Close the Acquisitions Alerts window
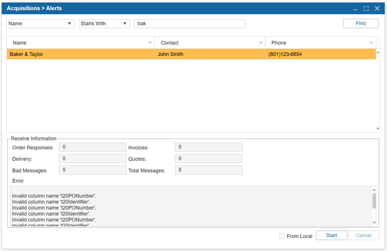387x251 pixels. tap(377, 8)
